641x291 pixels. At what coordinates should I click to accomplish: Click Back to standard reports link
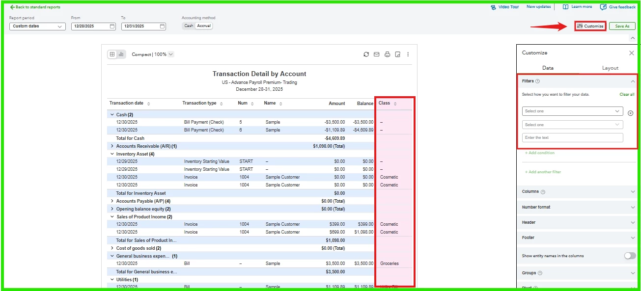[35, 7]
